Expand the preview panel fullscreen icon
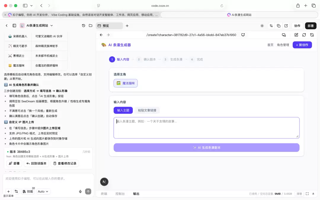 click(x=307, y=194)
